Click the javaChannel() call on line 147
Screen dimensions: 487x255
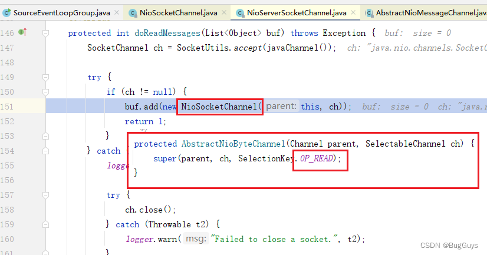tap(298, 48)
